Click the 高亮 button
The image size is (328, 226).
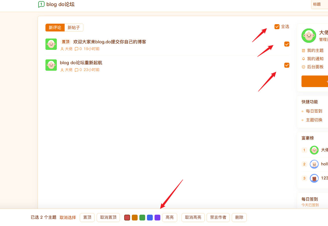170,217
